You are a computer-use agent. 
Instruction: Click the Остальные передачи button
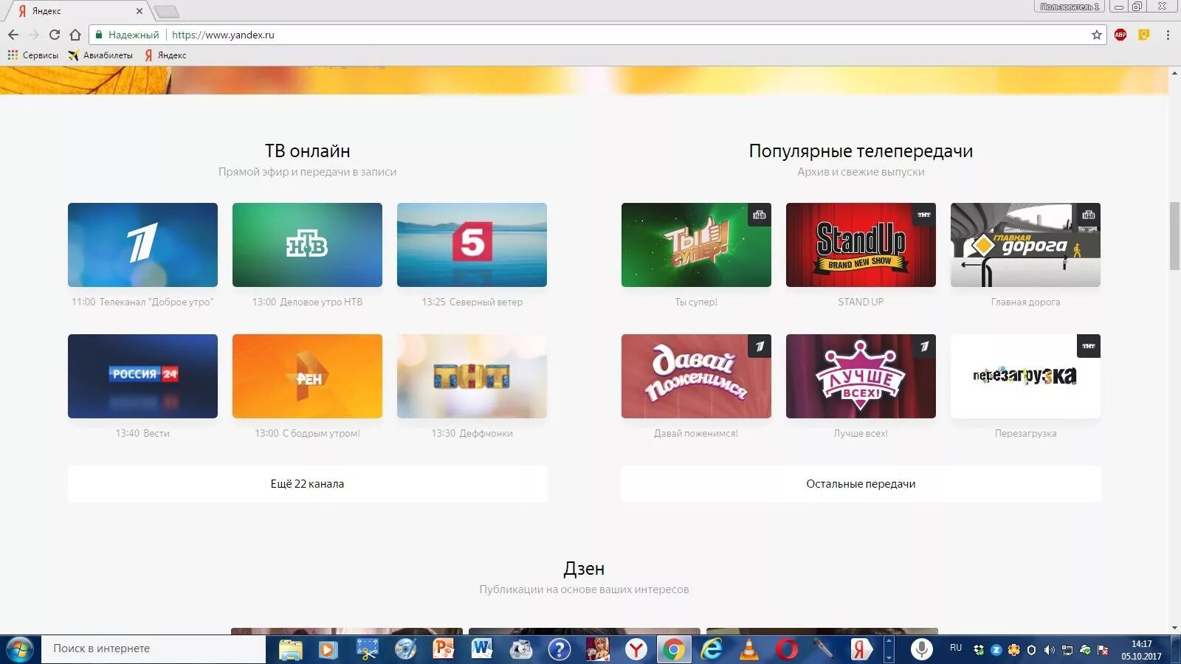click(861, 484)
